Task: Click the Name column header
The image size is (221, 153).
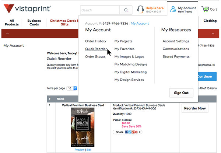Action: coord(61,99)
